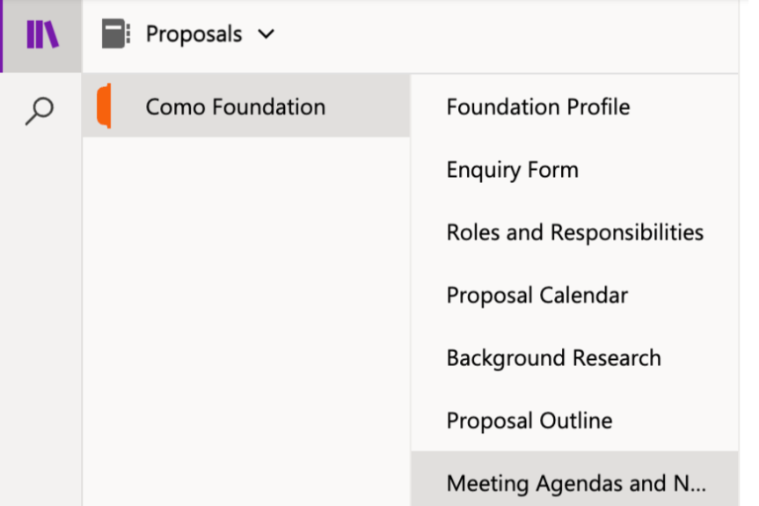The height and width of the screenshot is (506, 759).
Task: Select the Como Foundation section
Action: tap(236, 107)
